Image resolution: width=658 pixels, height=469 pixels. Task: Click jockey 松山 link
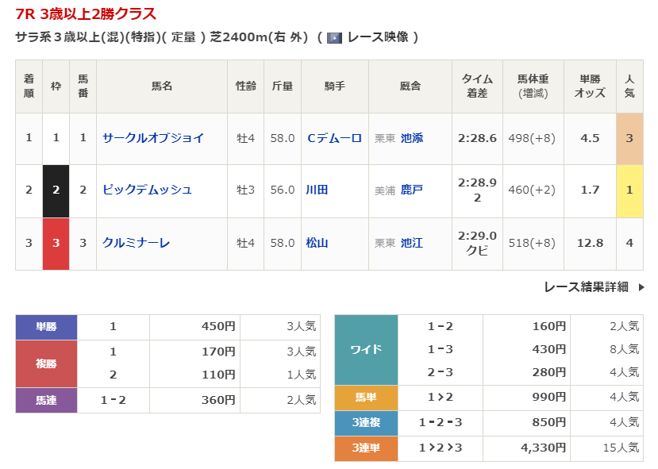point(317,243)
